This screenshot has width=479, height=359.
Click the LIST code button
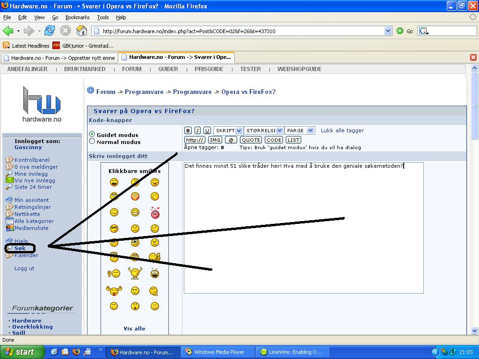293,140
